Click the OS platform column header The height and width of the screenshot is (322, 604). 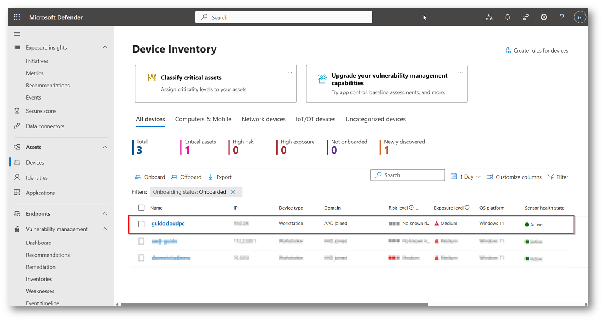coord(492,208)
